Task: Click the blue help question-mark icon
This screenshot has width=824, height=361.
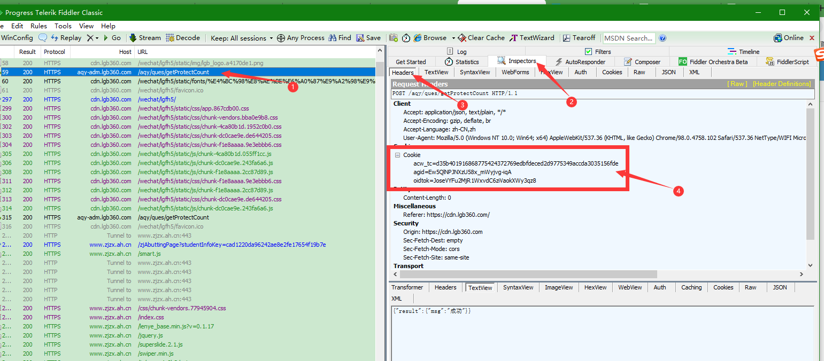Action: (x=663, y=38)
